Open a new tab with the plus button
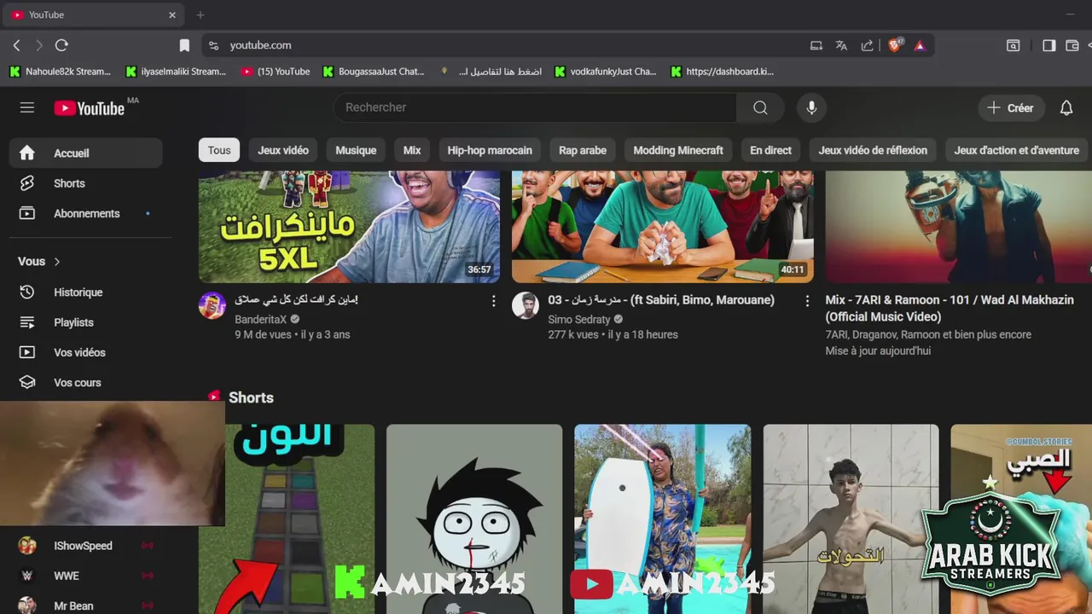This screenshot has width=1092, height=614. point(200,14)
